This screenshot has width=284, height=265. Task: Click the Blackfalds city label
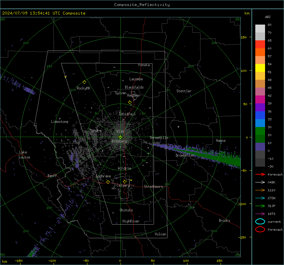134,87
